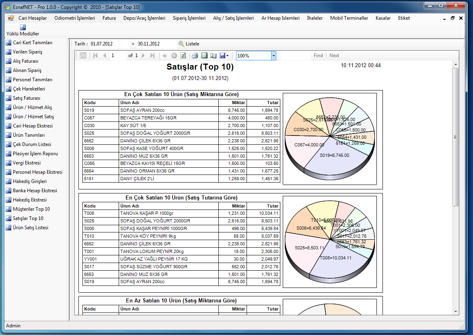This screenshot has width=473, height=335.
Task: Open the Banka Hesap Ekstresi module
Action: [x=32, y=191]
